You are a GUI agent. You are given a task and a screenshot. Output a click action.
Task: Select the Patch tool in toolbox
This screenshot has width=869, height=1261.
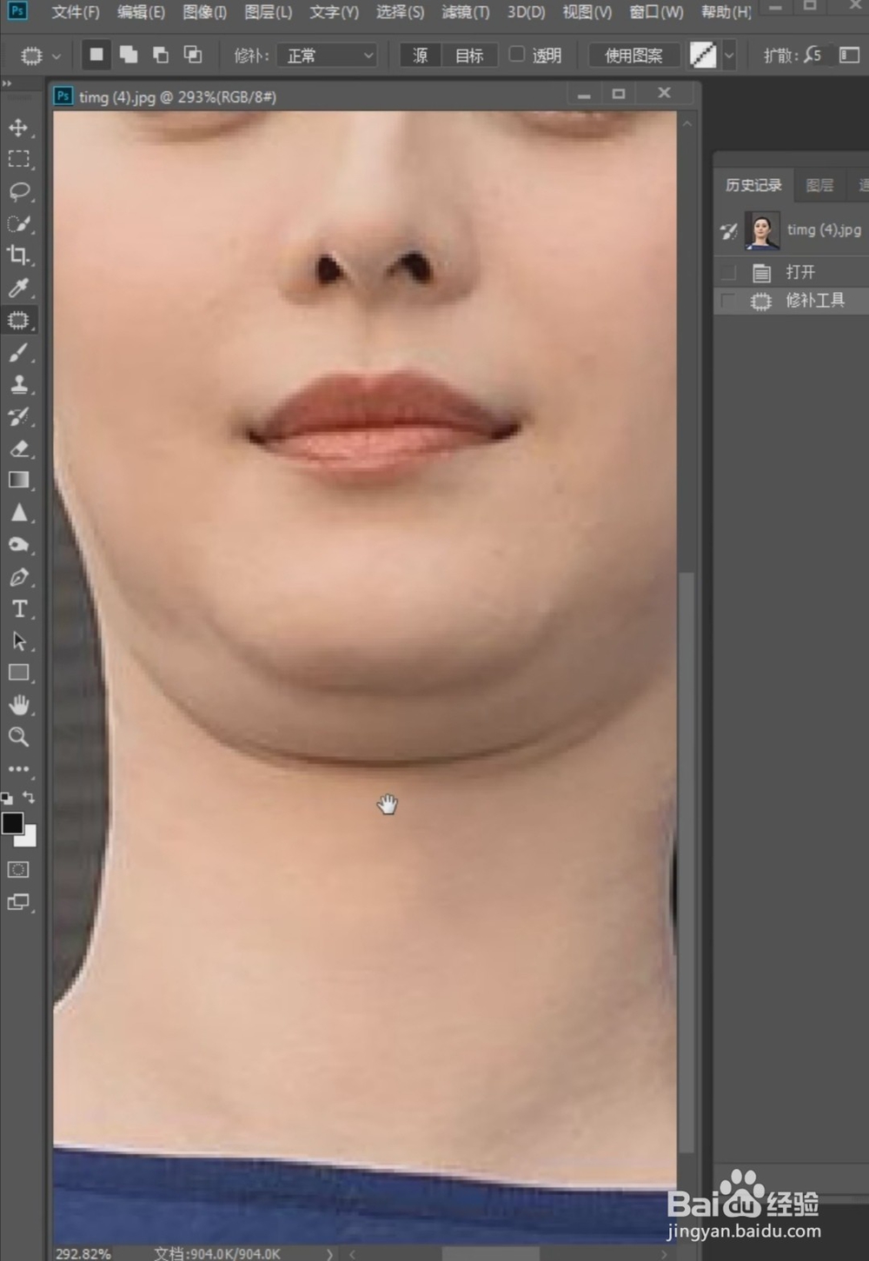coord(18,320)
